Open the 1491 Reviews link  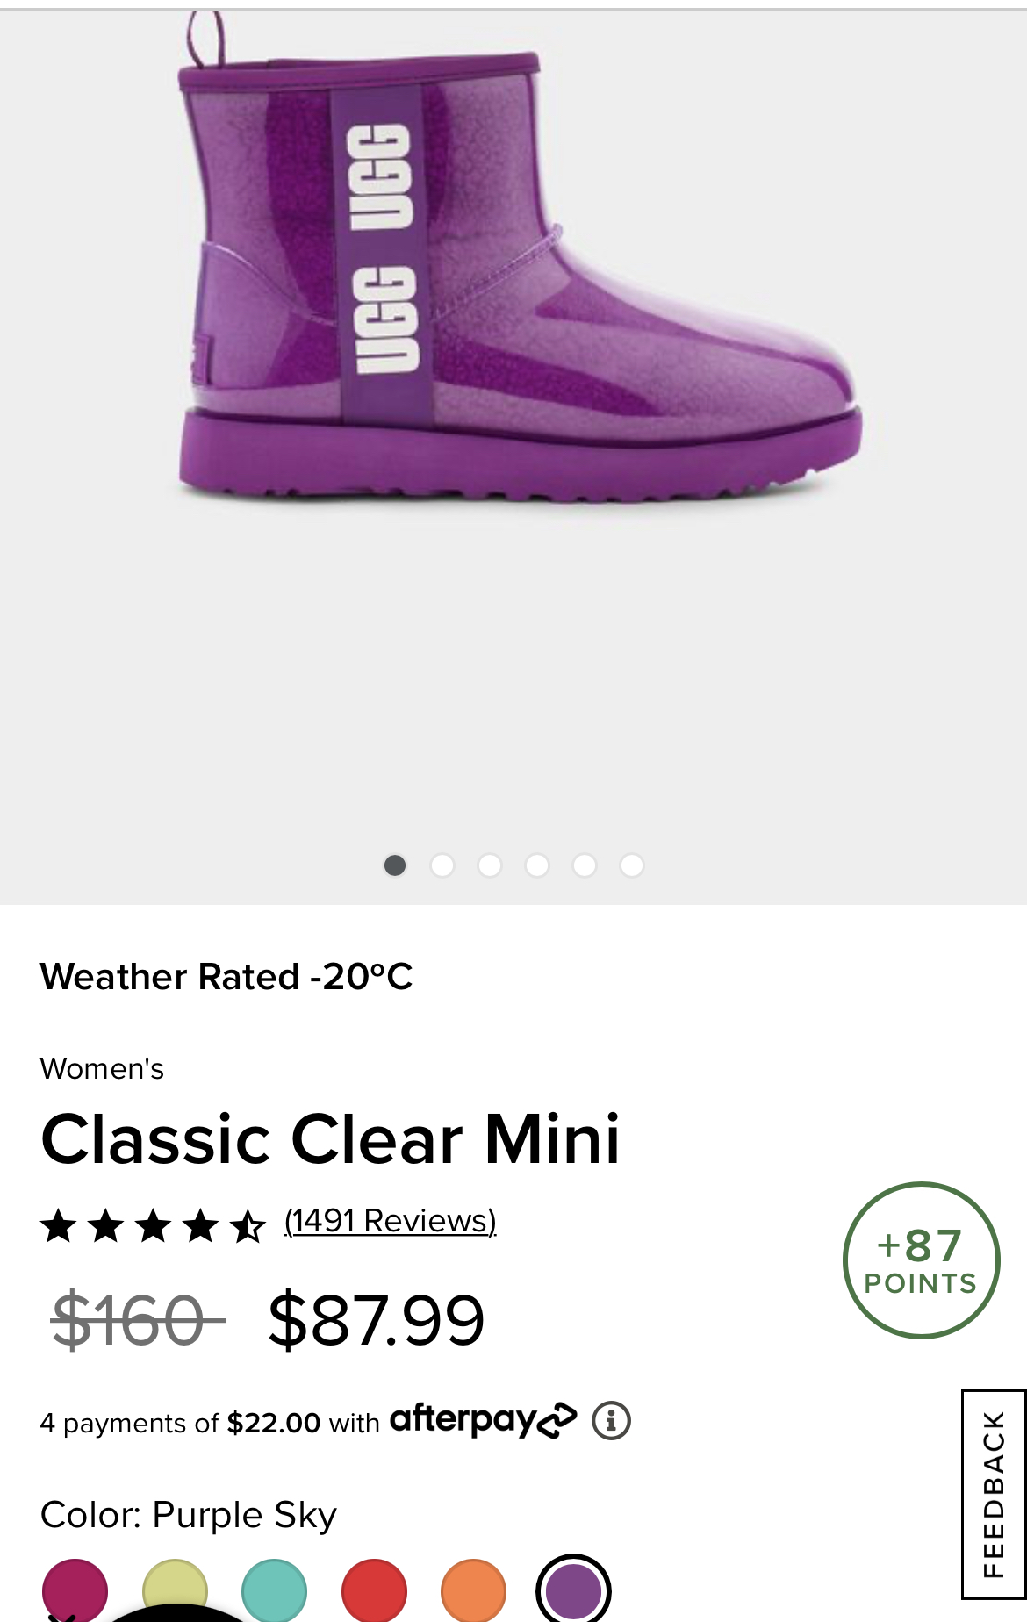(391, 1221)
